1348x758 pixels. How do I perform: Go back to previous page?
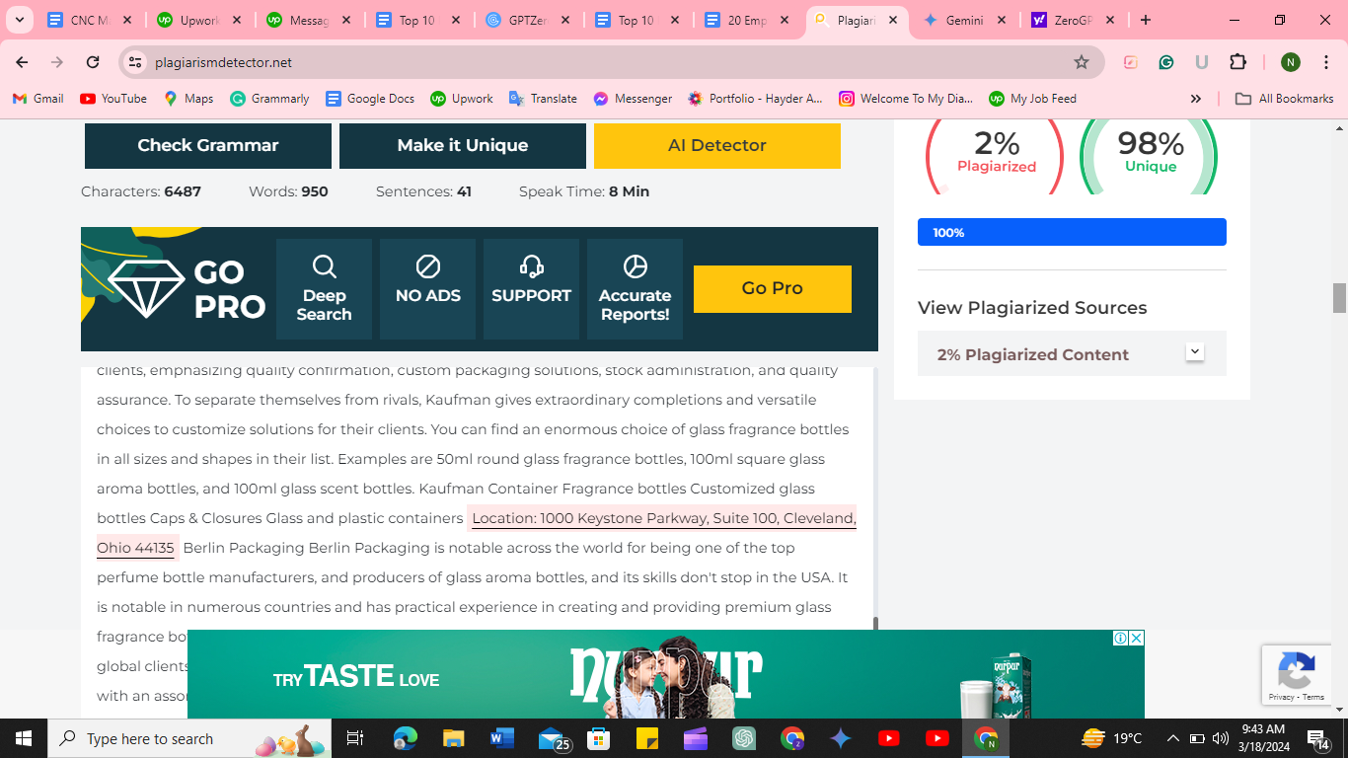coord(22,62)
